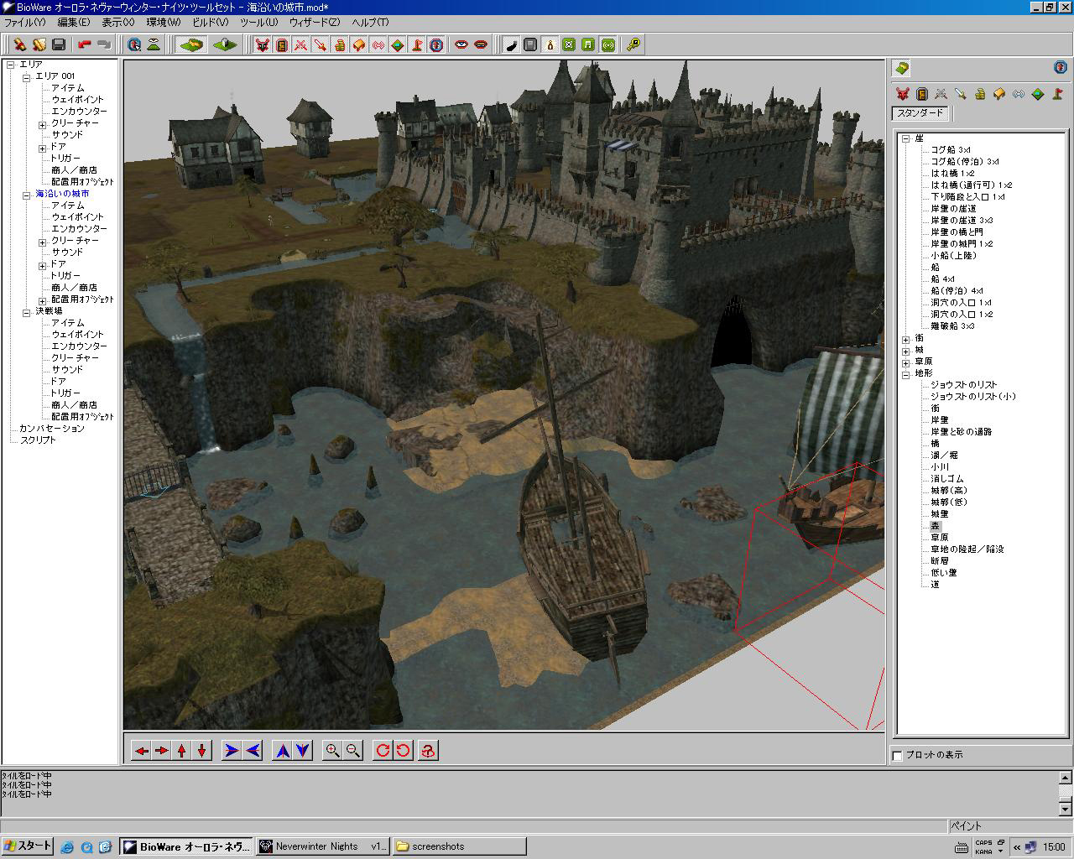Select 消しゴム terrain in palette list
This screenshot has width=1074, height=859.
pos(946,479)
